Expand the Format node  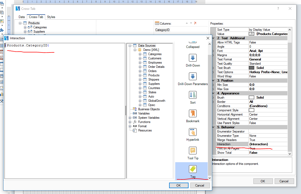(130, 126)
